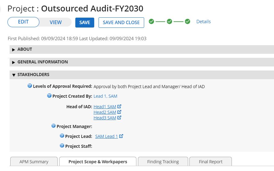This screenshot has height=171, width=274.
Task: Click the last green workflow checkmark
Action: (x=188, y=21)
